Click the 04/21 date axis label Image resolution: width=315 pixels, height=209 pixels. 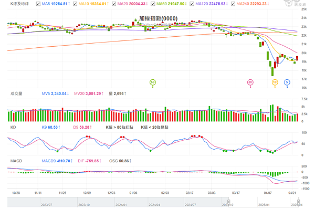292,193
